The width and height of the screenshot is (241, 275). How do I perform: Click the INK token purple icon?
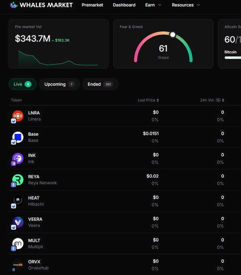[x=18, y=159]
